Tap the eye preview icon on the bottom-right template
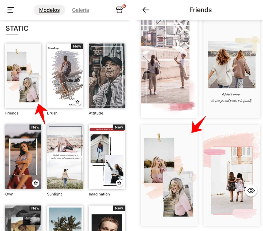263x231 pixels. coord(251,191)
